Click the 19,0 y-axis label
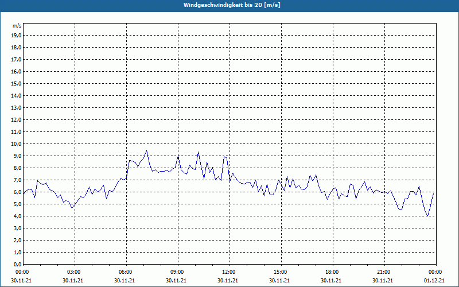This screenshot has width=459, height=287. click(x=16, y=36)
